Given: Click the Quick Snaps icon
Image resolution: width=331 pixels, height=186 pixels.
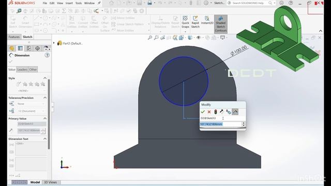Looking at the screenshot, I should coord(185,22).
